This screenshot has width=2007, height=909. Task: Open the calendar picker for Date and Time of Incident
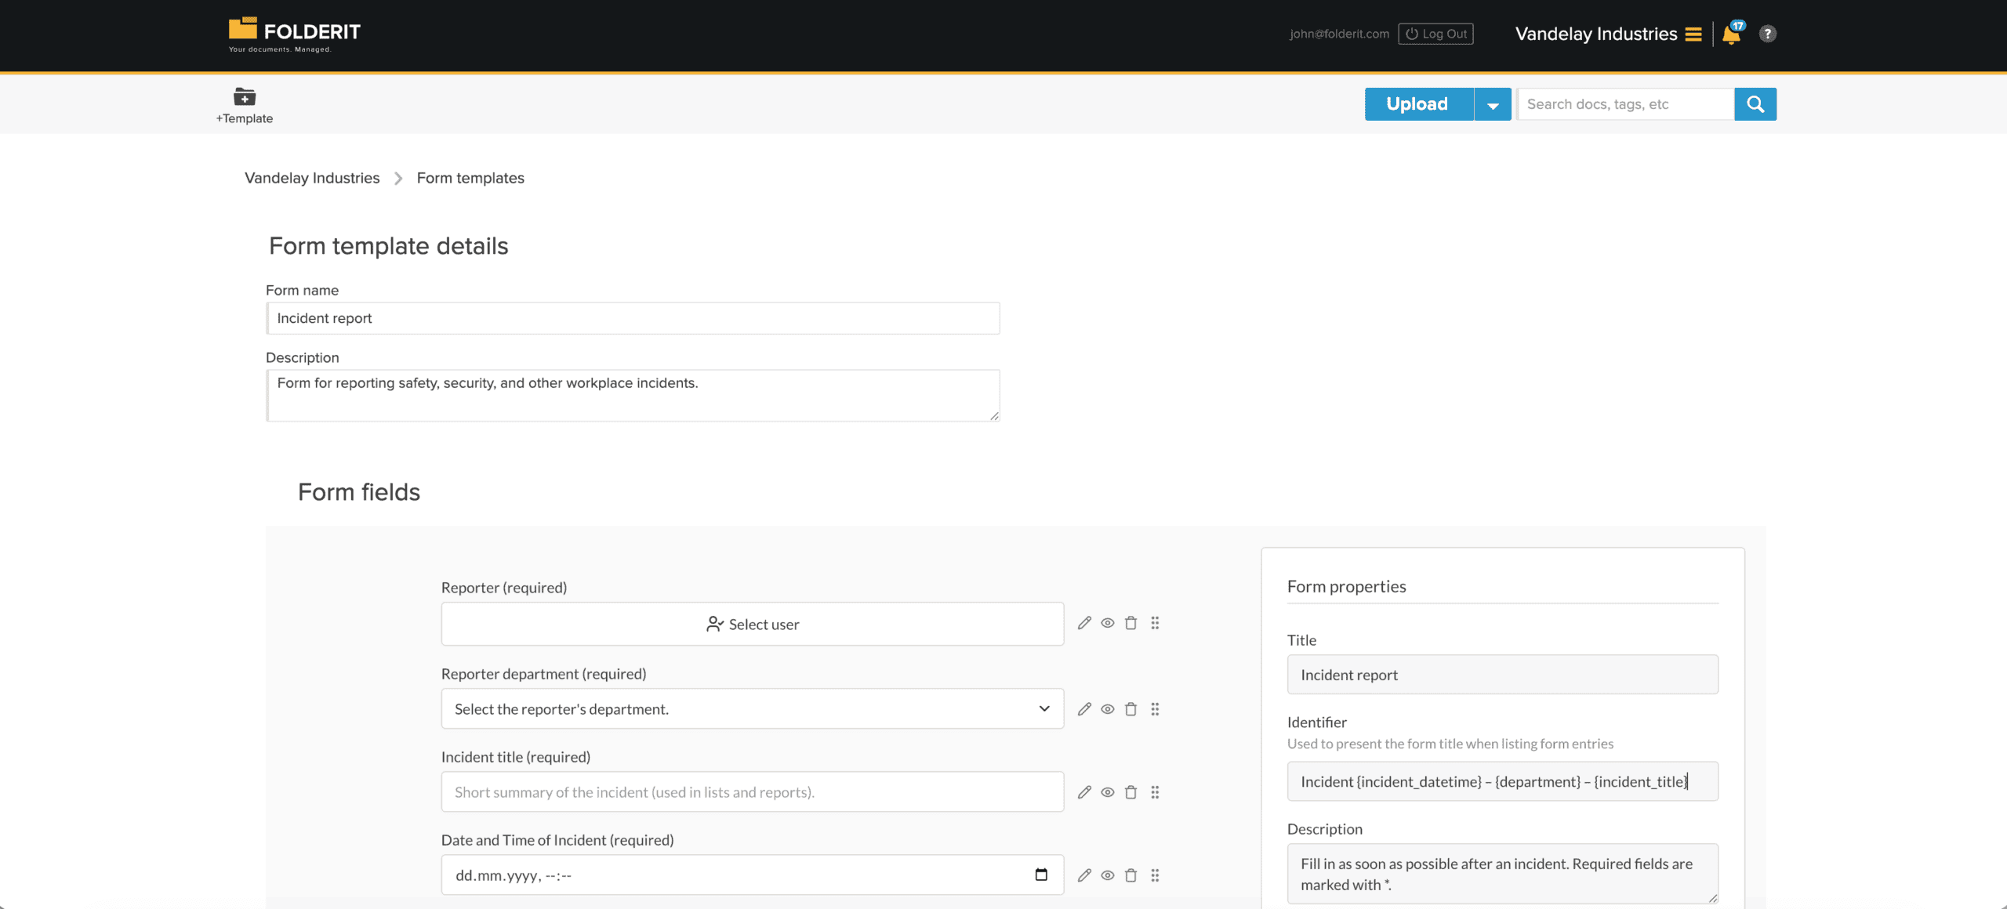(1041, 873)
